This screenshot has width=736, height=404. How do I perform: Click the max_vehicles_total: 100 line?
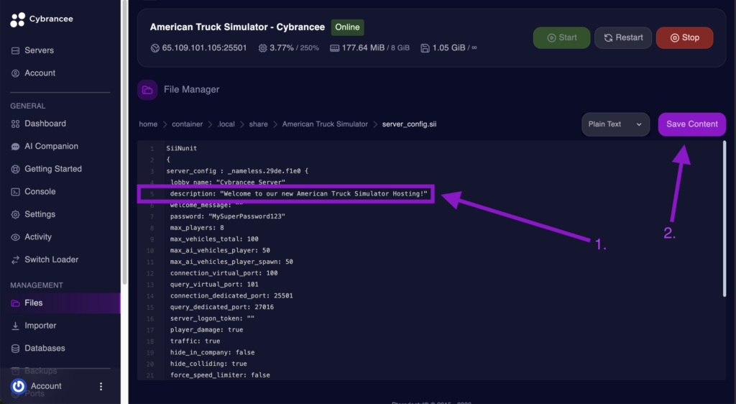point(214,239)
